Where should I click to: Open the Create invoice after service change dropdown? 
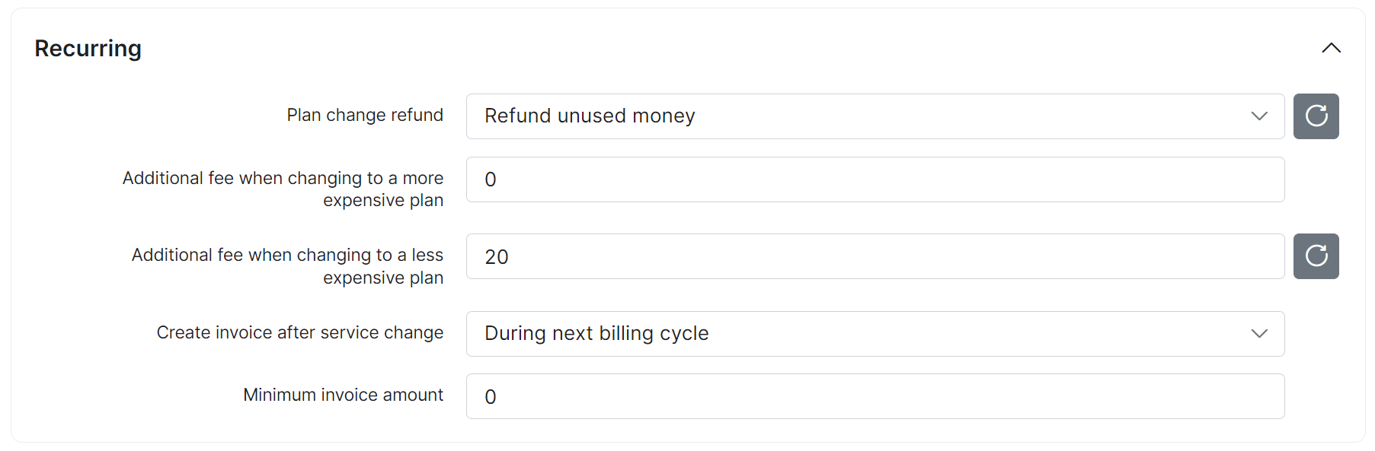click(x=875, y=334)
